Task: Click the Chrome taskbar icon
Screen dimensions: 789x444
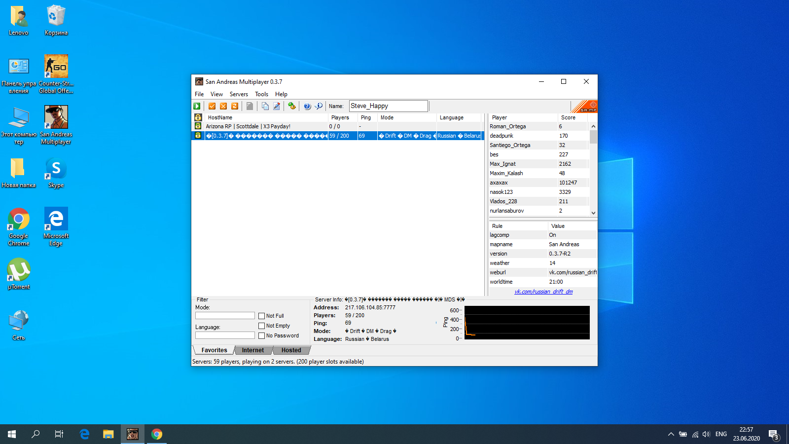Action: 157,434
